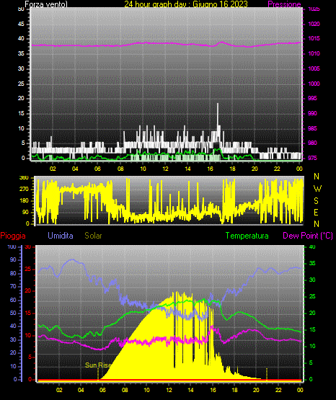Click the Sun Rise marker label

[98, 365]
